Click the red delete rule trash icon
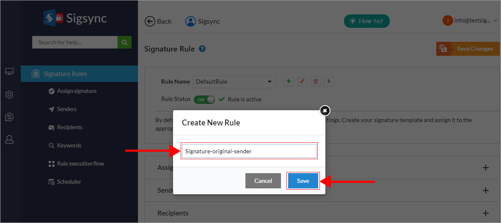The height and width of the screenshot is (223, 501). (x=315, y=82)
